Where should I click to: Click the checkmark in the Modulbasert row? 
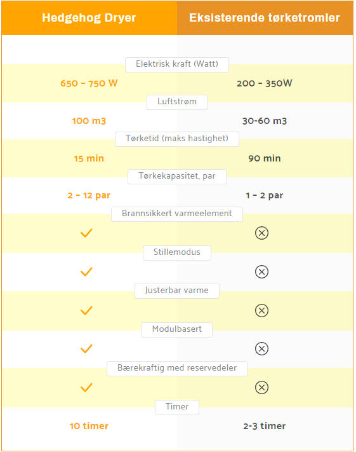[86, 349]
